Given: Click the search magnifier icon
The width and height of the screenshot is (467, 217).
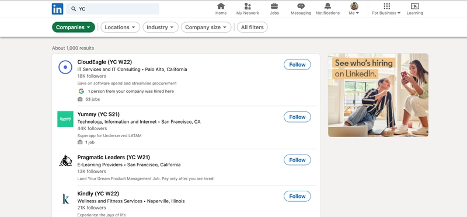Looking at the screenshot, I should (74, 9).
